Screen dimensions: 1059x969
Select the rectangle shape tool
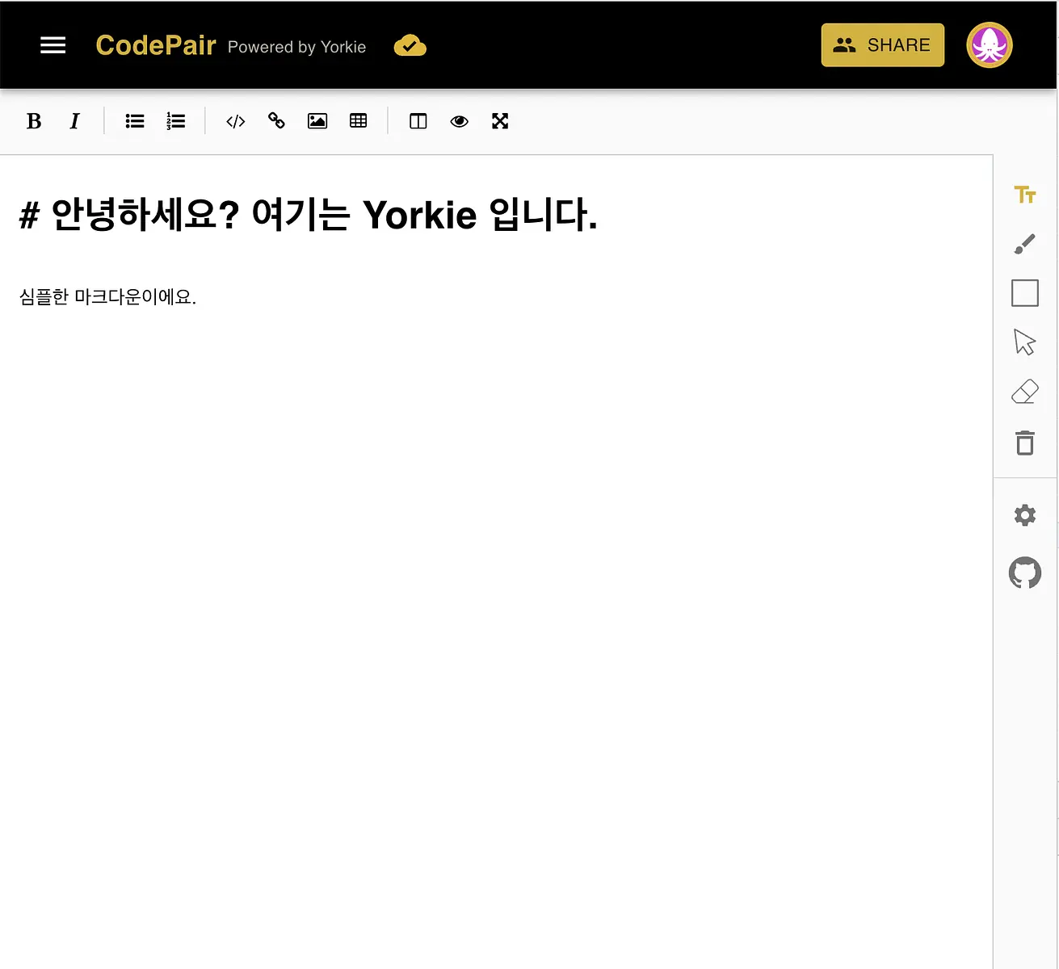coord(1025,293)
